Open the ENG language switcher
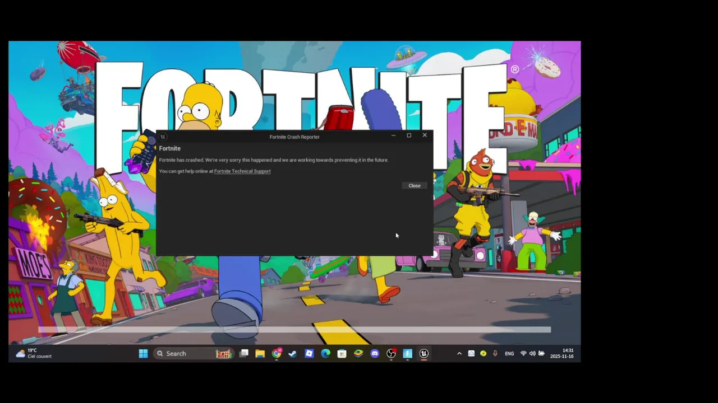The height and width of the screenshot is (403, 718). [509, 354]
